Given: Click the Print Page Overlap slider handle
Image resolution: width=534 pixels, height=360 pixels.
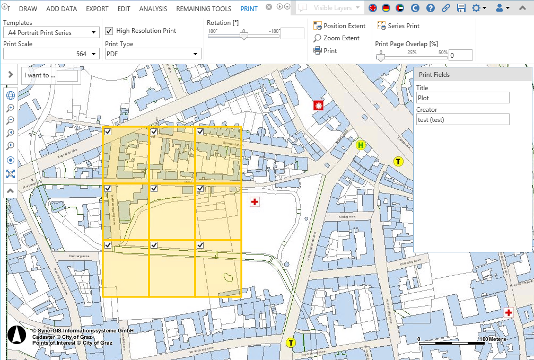Looking at the screenshot, I should tap(380, 57).
